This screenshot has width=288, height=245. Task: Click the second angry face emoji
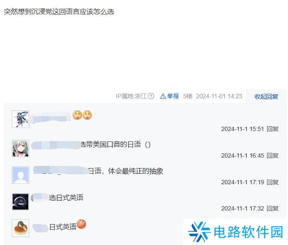pyautogui.click(x=87, y=115)
